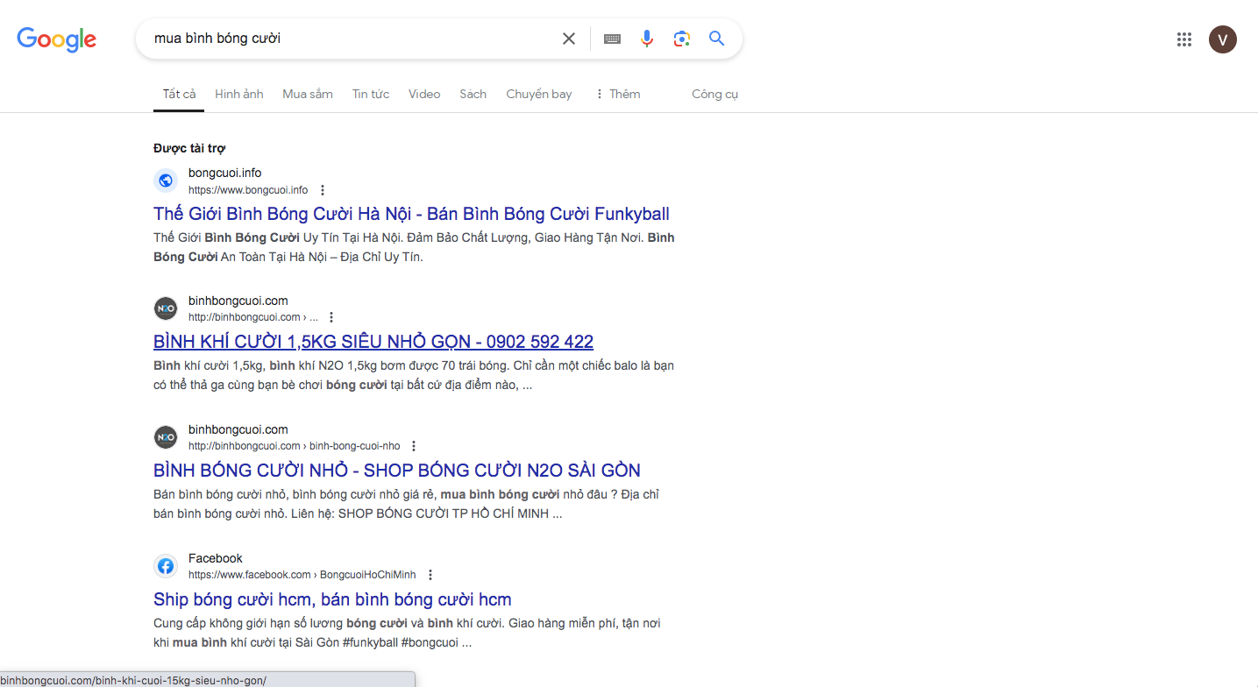Open the on-screen keyboard icon
The image size is (1258, 687).
(611, 39)
